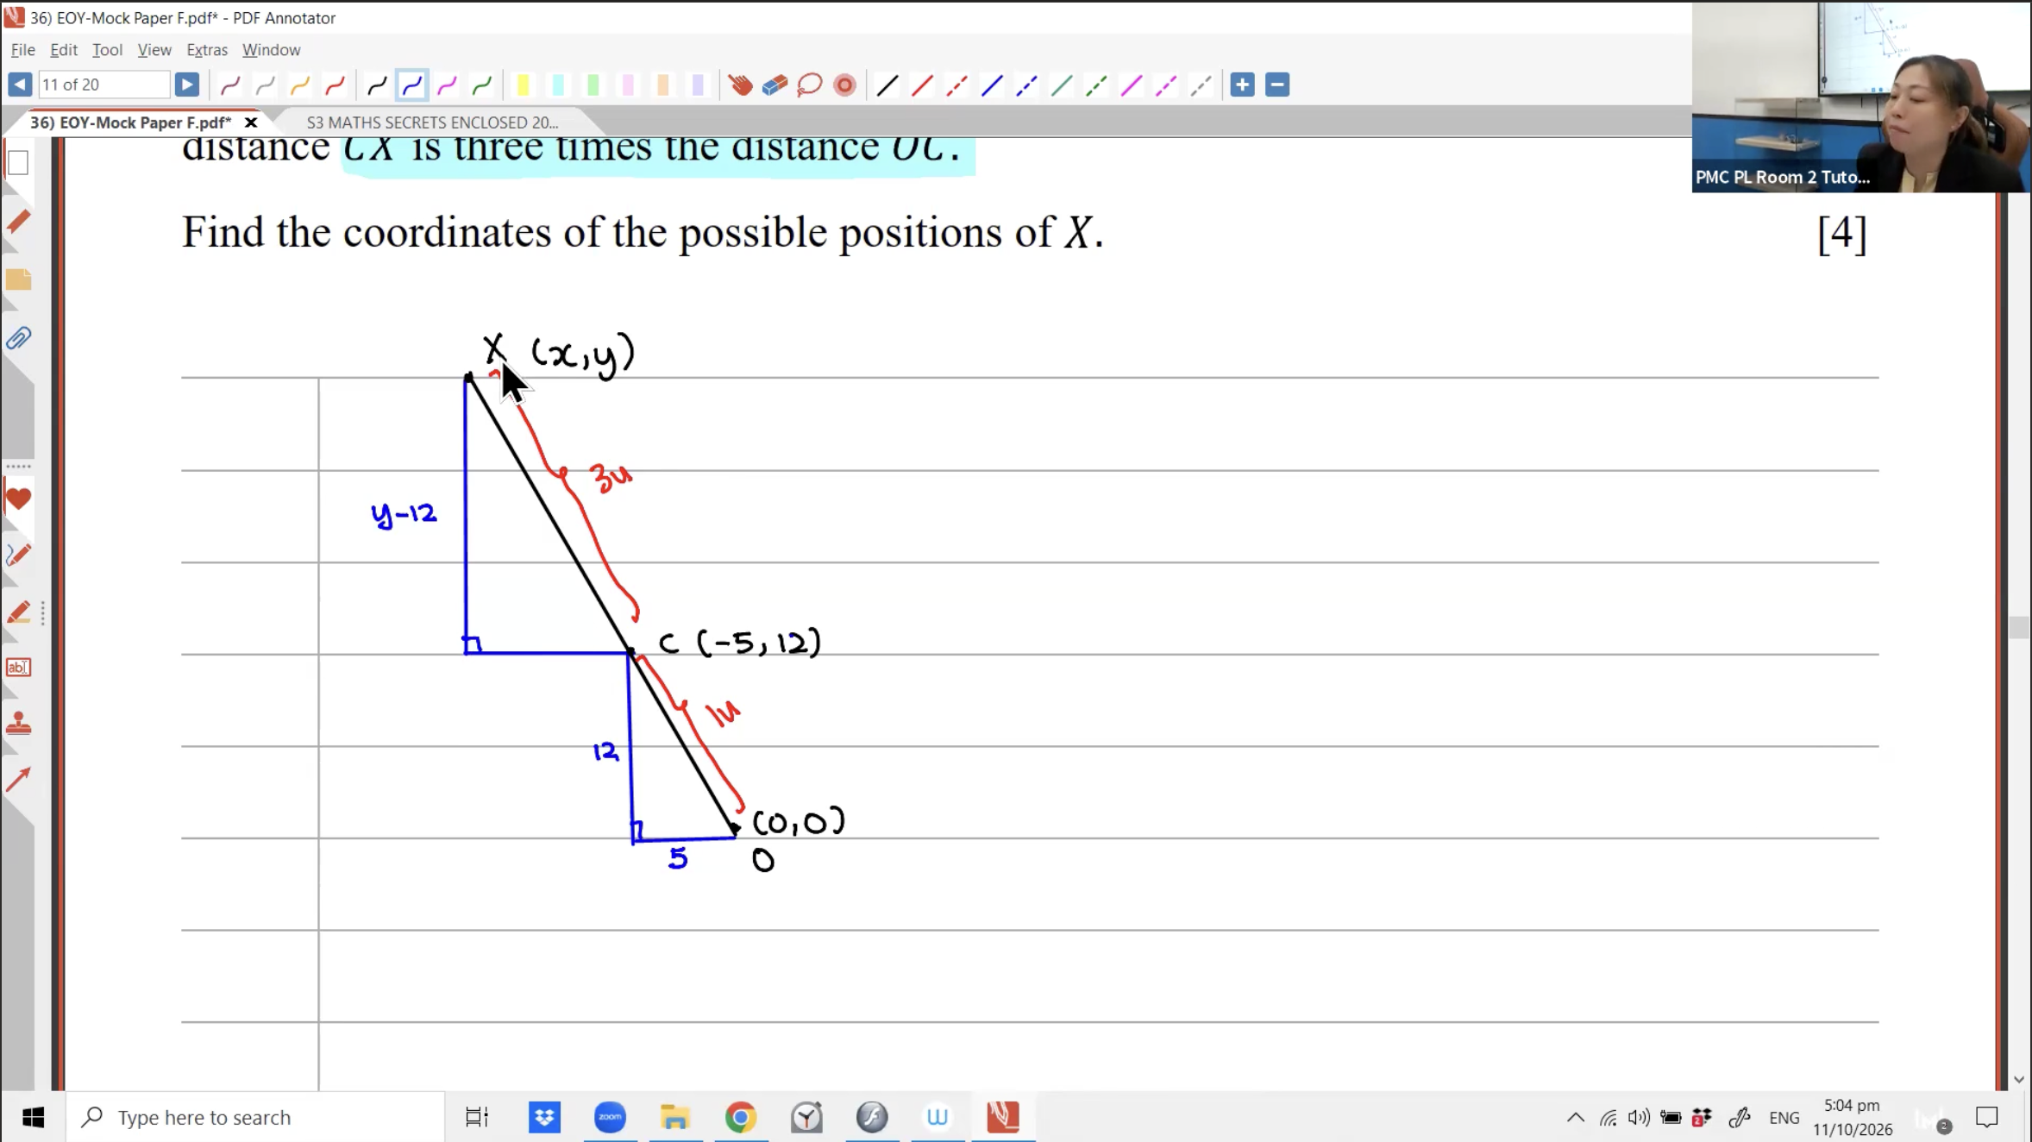Select the text box tool in sidebar
This screenshot has width=2032, height=1142.
pos(18,667)
